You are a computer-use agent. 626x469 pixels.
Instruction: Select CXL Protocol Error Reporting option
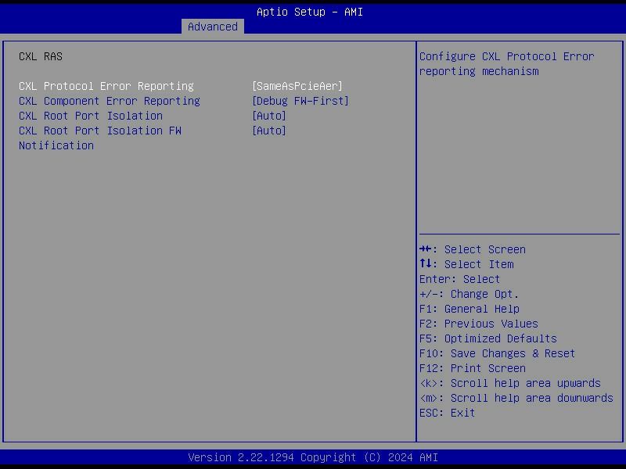[x=106, y=86]
